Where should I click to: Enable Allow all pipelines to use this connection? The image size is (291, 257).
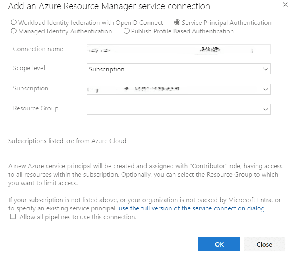click(x=13, y=217)
